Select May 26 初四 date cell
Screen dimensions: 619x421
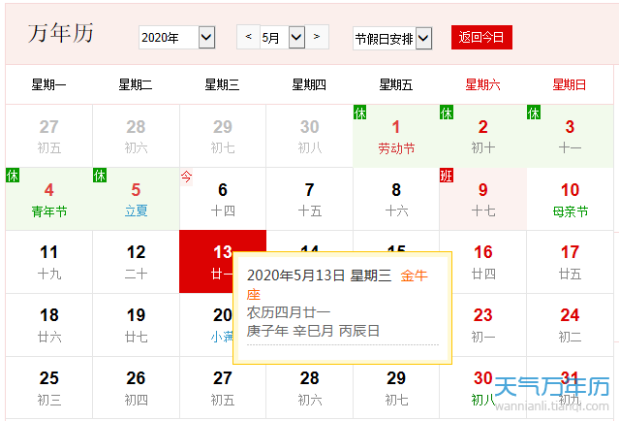tap(136, 388)
